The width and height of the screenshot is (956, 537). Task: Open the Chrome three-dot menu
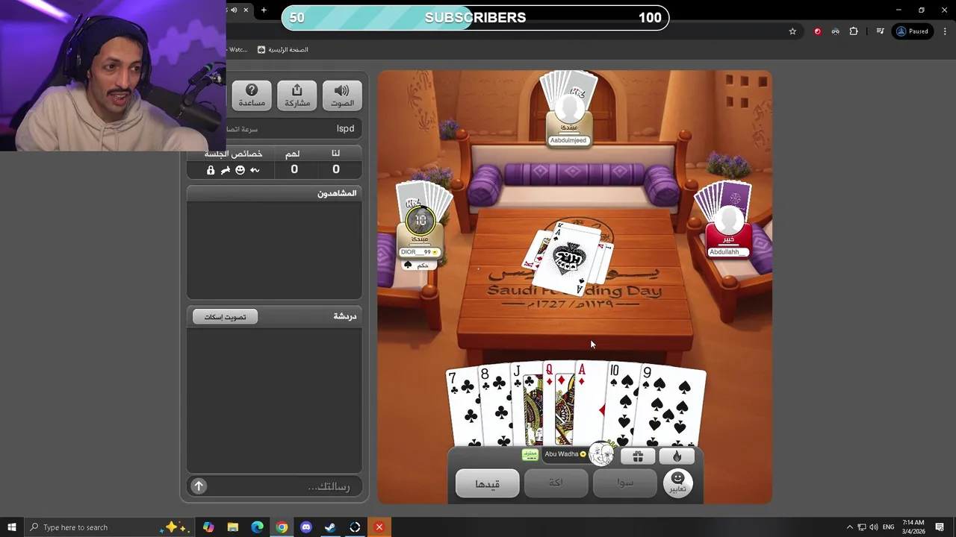click(x=946, y=31)
